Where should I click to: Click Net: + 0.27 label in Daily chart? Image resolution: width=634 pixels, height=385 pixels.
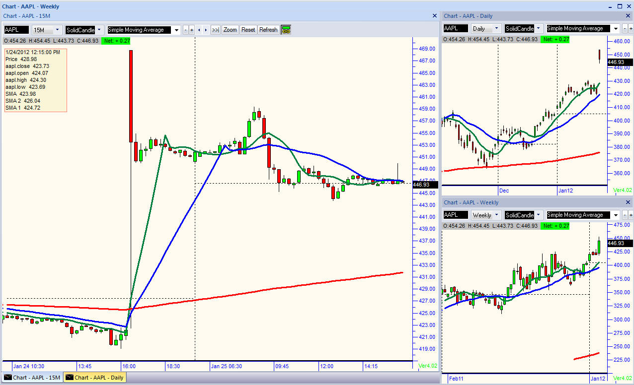coord(555,39)
